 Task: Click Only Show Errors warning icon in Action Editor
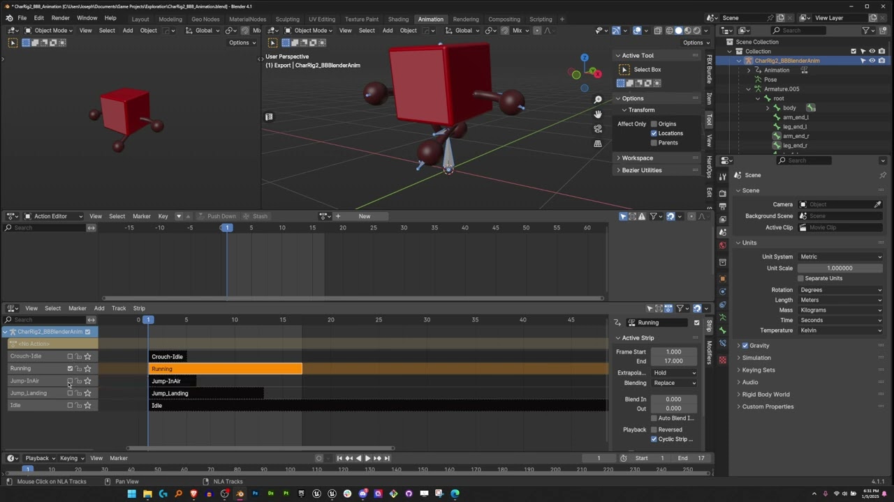point(642,216)
